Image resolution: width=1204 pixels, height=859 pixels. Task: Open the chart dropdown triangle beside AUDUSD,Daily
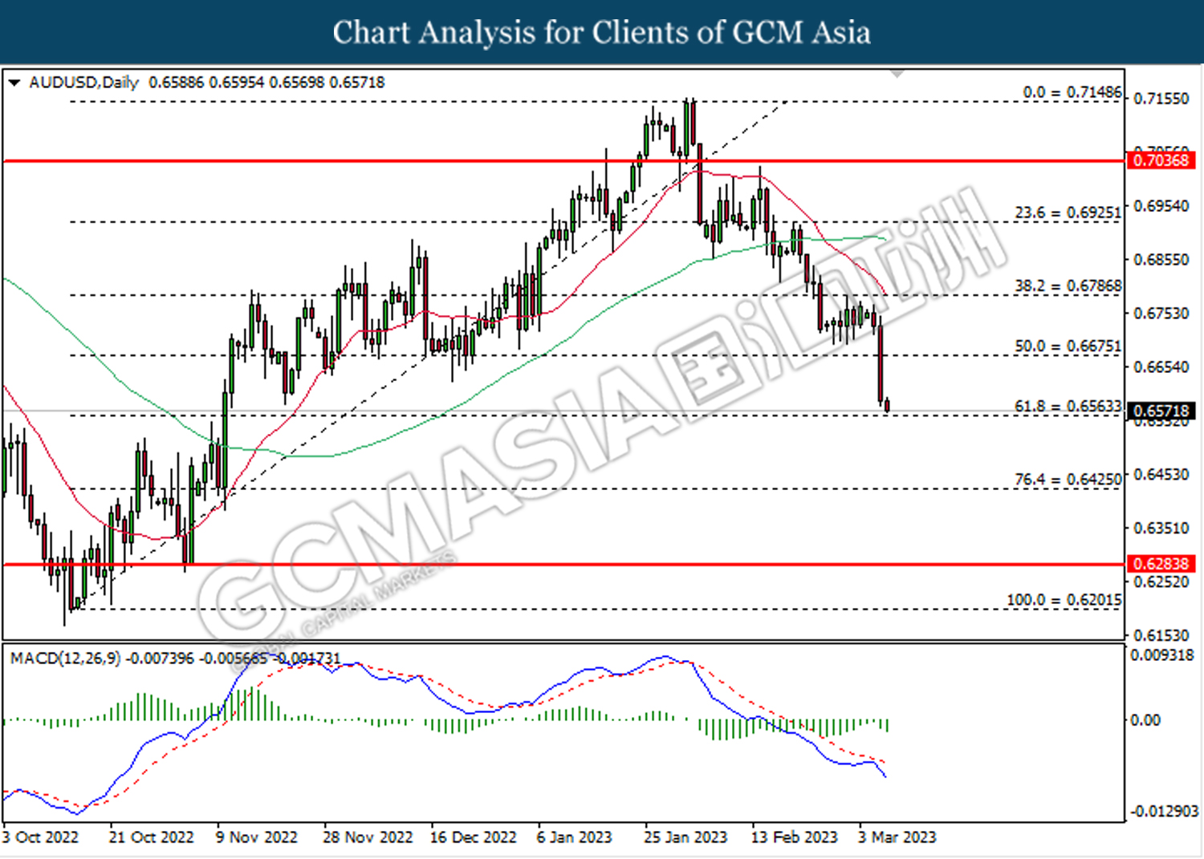(x=14, y=83)
